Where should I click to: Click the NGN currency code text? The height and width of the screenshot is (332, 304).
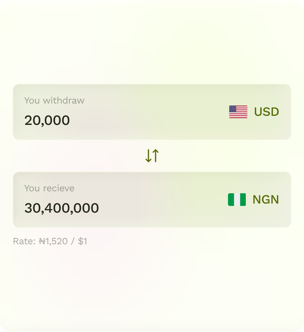266,200
